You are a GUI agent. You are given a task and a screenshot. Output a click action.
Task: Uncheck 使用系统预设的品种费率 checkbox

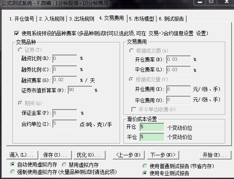(x=17, y=33)
